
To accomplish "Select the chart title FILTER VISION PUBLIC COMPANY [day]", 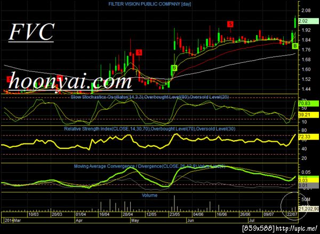I will [149, 4].
